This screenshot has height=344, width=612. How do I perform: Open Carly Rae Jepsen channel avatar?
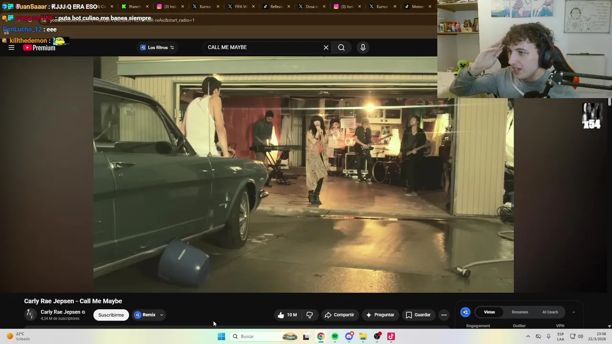(x=30, y=314)
